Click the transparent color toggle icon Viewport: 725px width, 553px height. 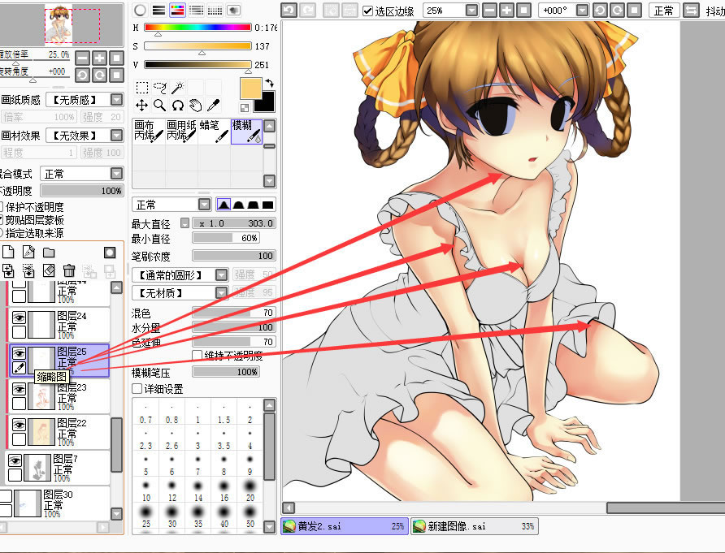(245, 108)
